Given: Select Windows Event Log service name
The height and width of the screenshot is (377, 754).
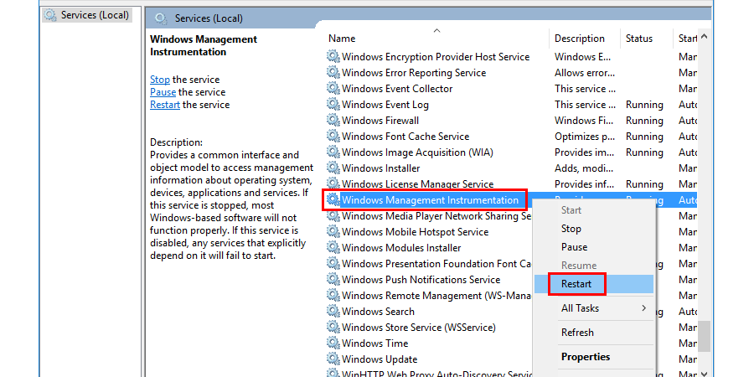Looking at the screenshot, I should pyautogui.click(x=385, y=105).
